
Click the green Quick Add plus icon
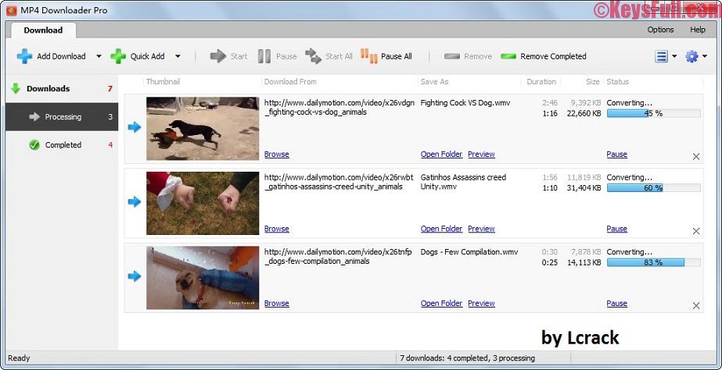point(118,56)
